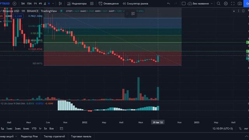Image resolution: width=249 pixels, height=140 pixels.
Task: Click the 2023 label on time axis
Action: 196,122
